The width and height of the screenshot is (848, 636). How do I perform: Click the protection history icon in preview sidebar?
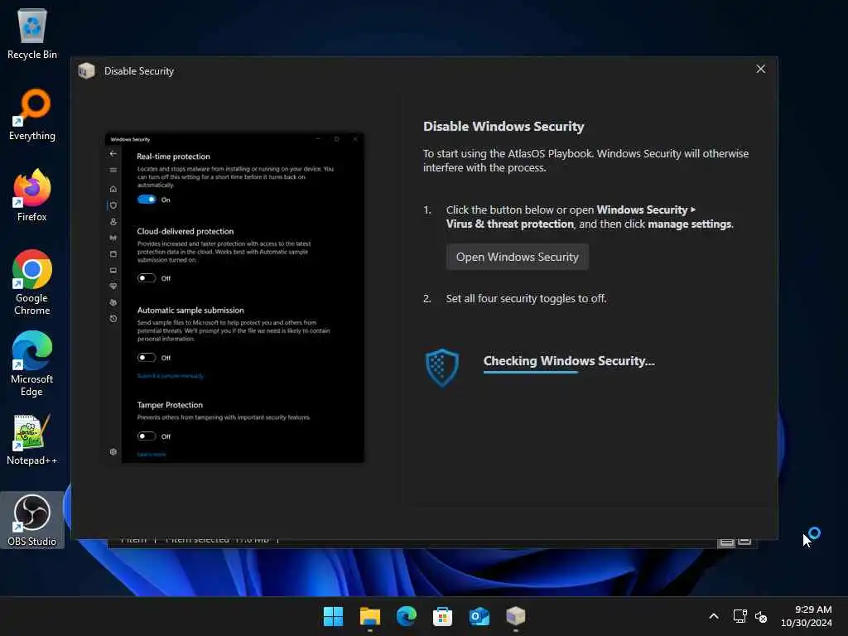pyautogui.click(x=113, y=319)
